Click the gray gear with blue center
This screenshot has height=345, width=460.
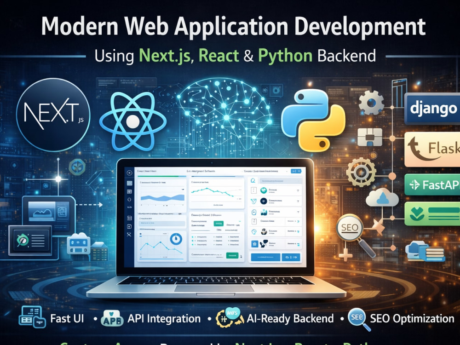click(x=371, y=103)
